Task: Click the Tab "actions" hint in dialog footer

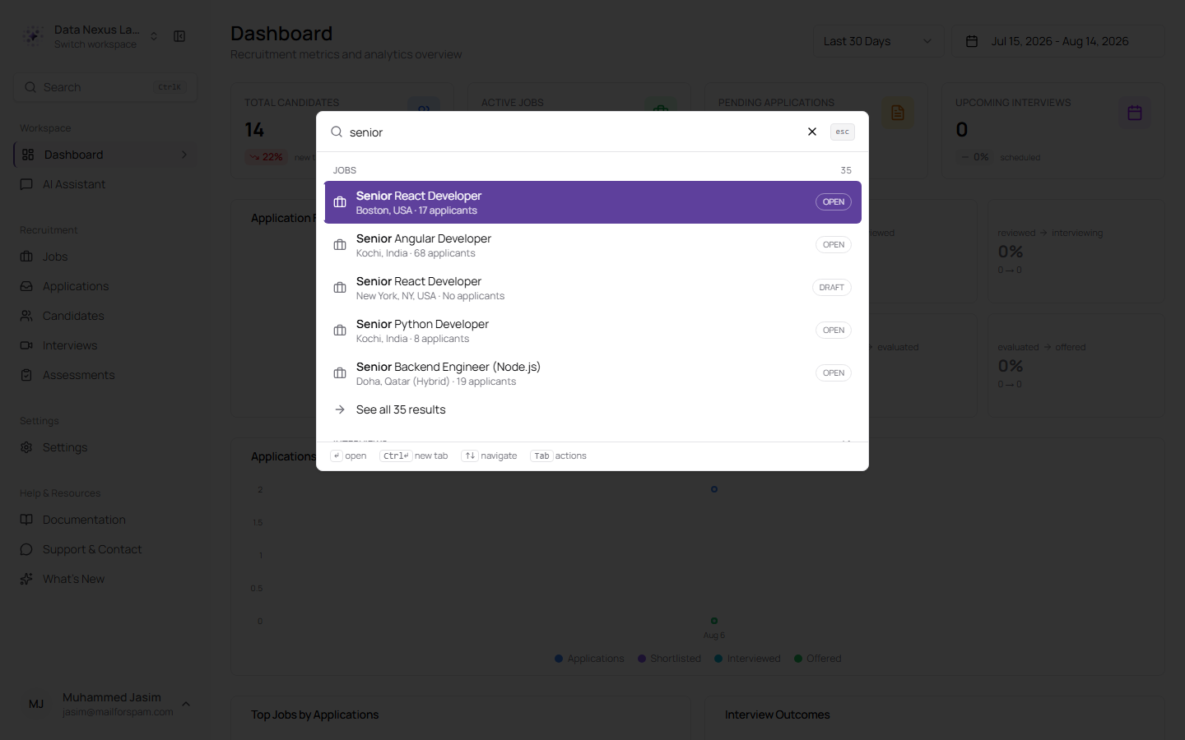Action: pos(559,456)
